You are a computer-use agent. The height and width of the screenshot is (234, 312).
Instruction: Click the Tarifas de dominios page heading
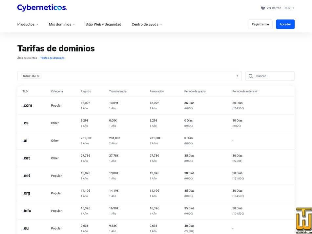(56, 48)
